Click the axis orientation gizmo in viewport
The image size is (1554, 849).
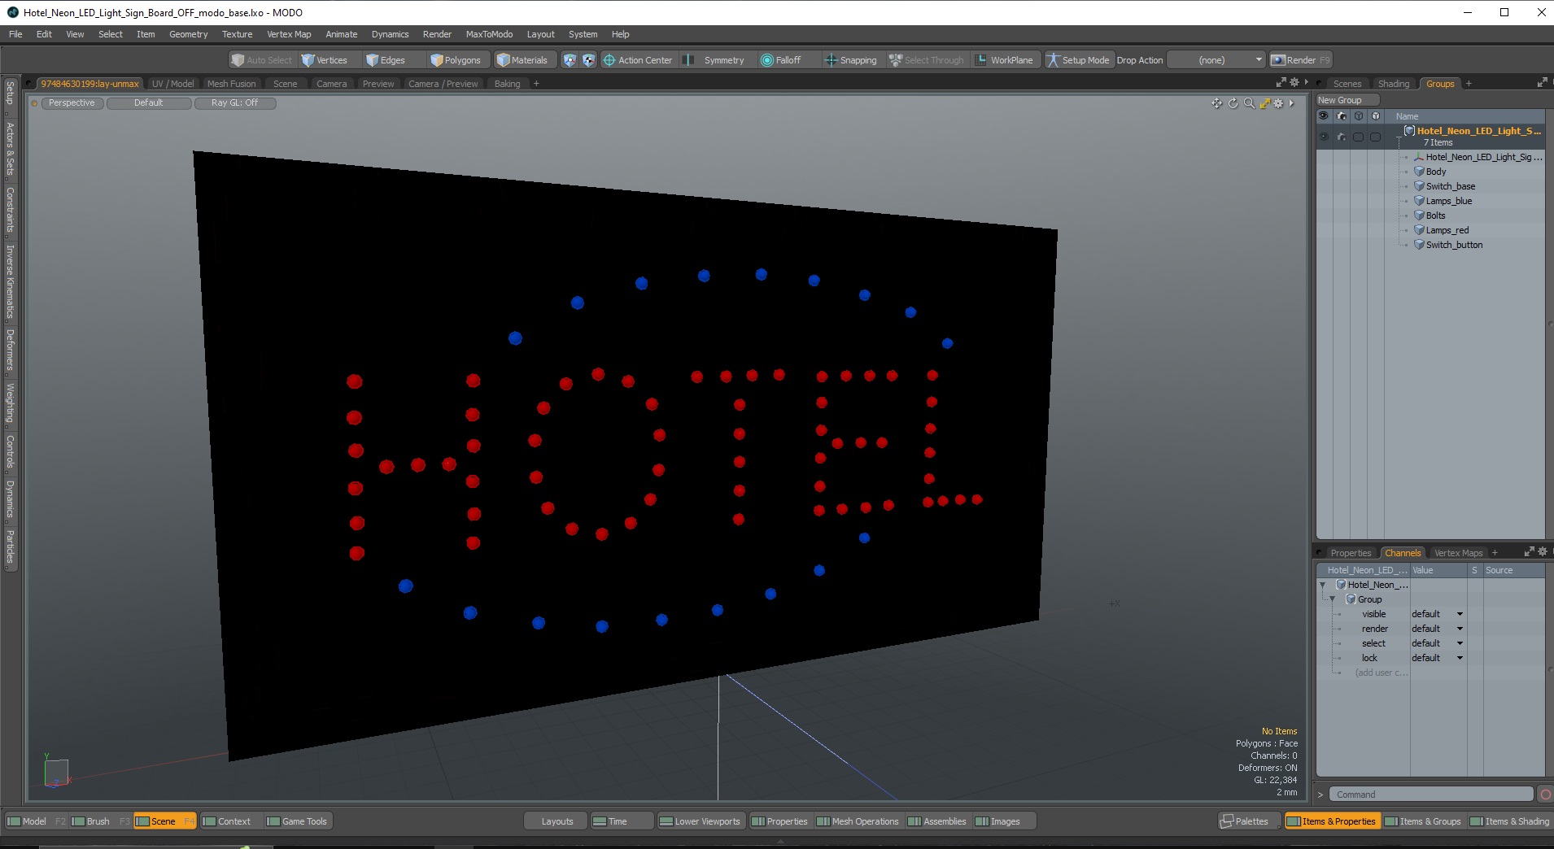56,773
